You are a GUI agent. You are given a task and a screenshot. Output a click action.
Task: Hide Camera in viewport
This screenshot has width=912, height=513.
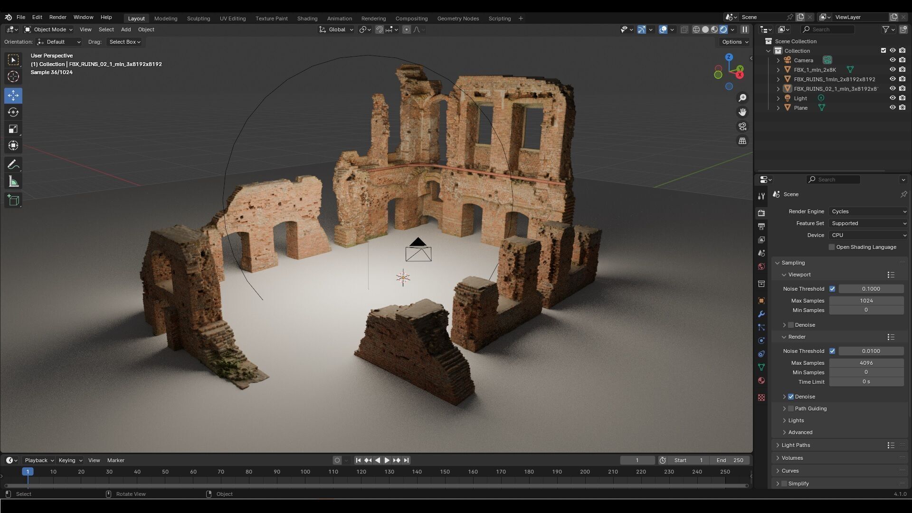point(893,60)
